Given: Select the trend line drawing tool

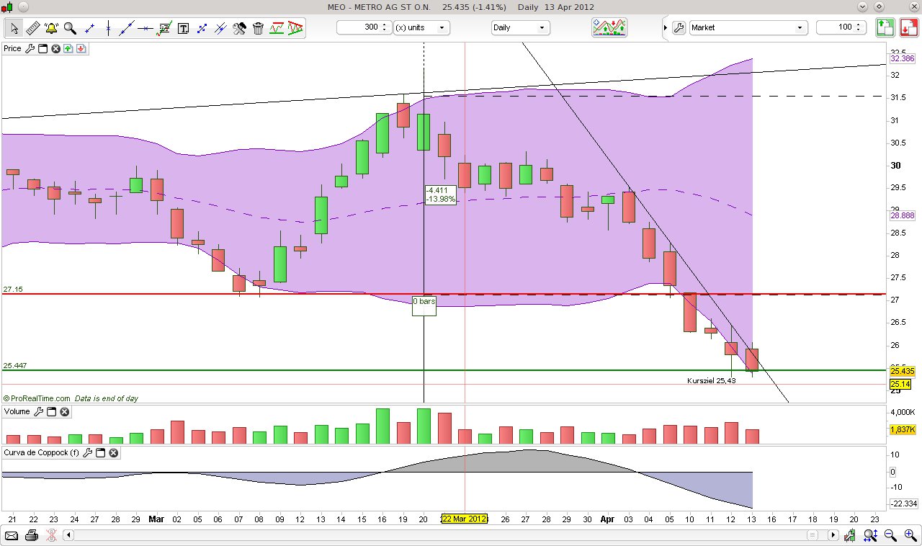Looking at the screenshot, I should (x=126, y=27).
